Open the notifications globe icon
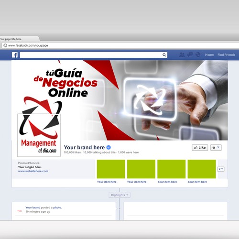 click(198, 54)
